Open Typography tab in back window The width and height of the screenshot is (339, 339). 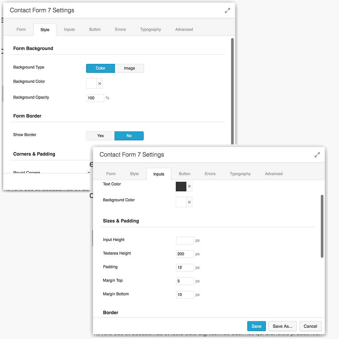151,29
